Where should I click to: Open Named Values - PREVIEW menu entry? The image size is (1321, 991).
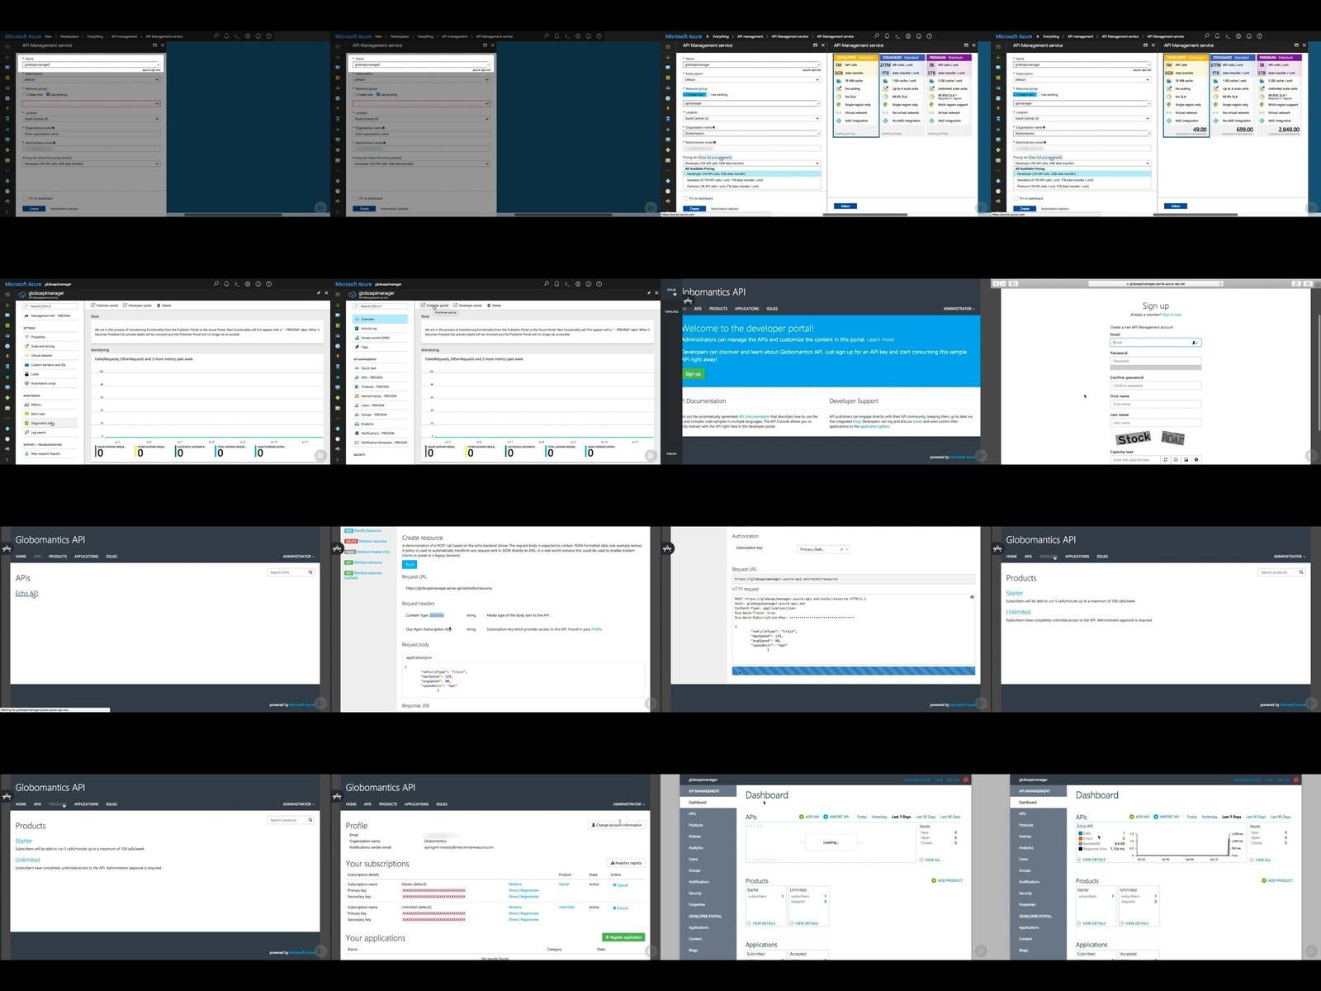click(x=378, y=396)
